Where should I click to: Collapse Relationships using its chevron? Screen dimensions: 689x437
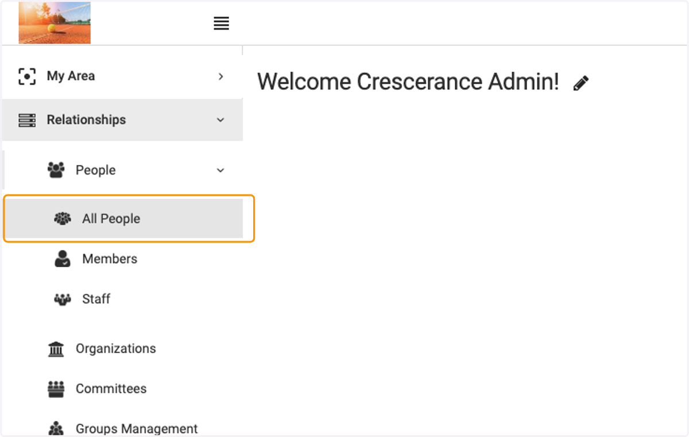(x=220, y=120)
